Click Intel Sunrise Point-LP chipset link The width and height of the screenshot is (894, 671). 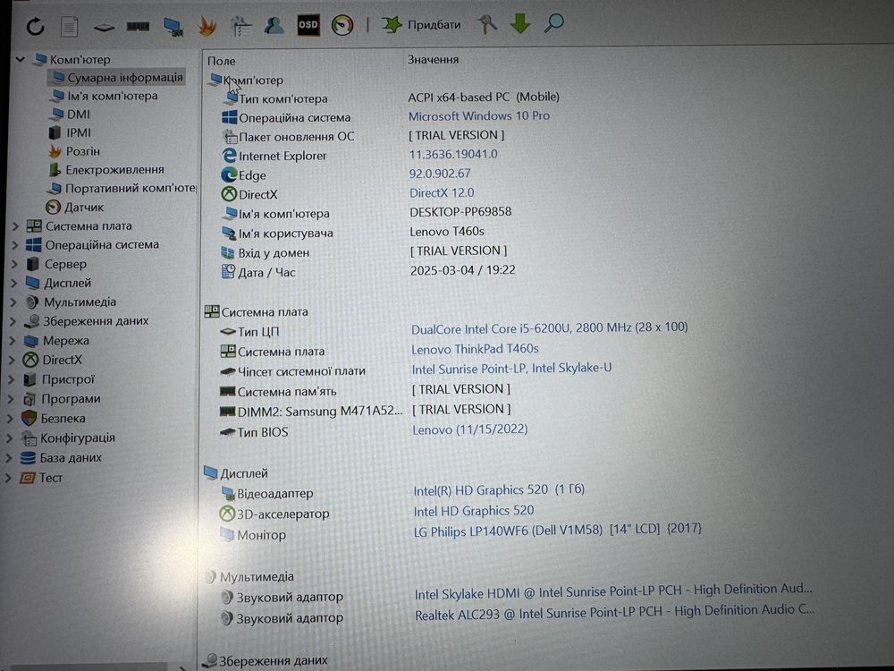[x=512, y=369]
